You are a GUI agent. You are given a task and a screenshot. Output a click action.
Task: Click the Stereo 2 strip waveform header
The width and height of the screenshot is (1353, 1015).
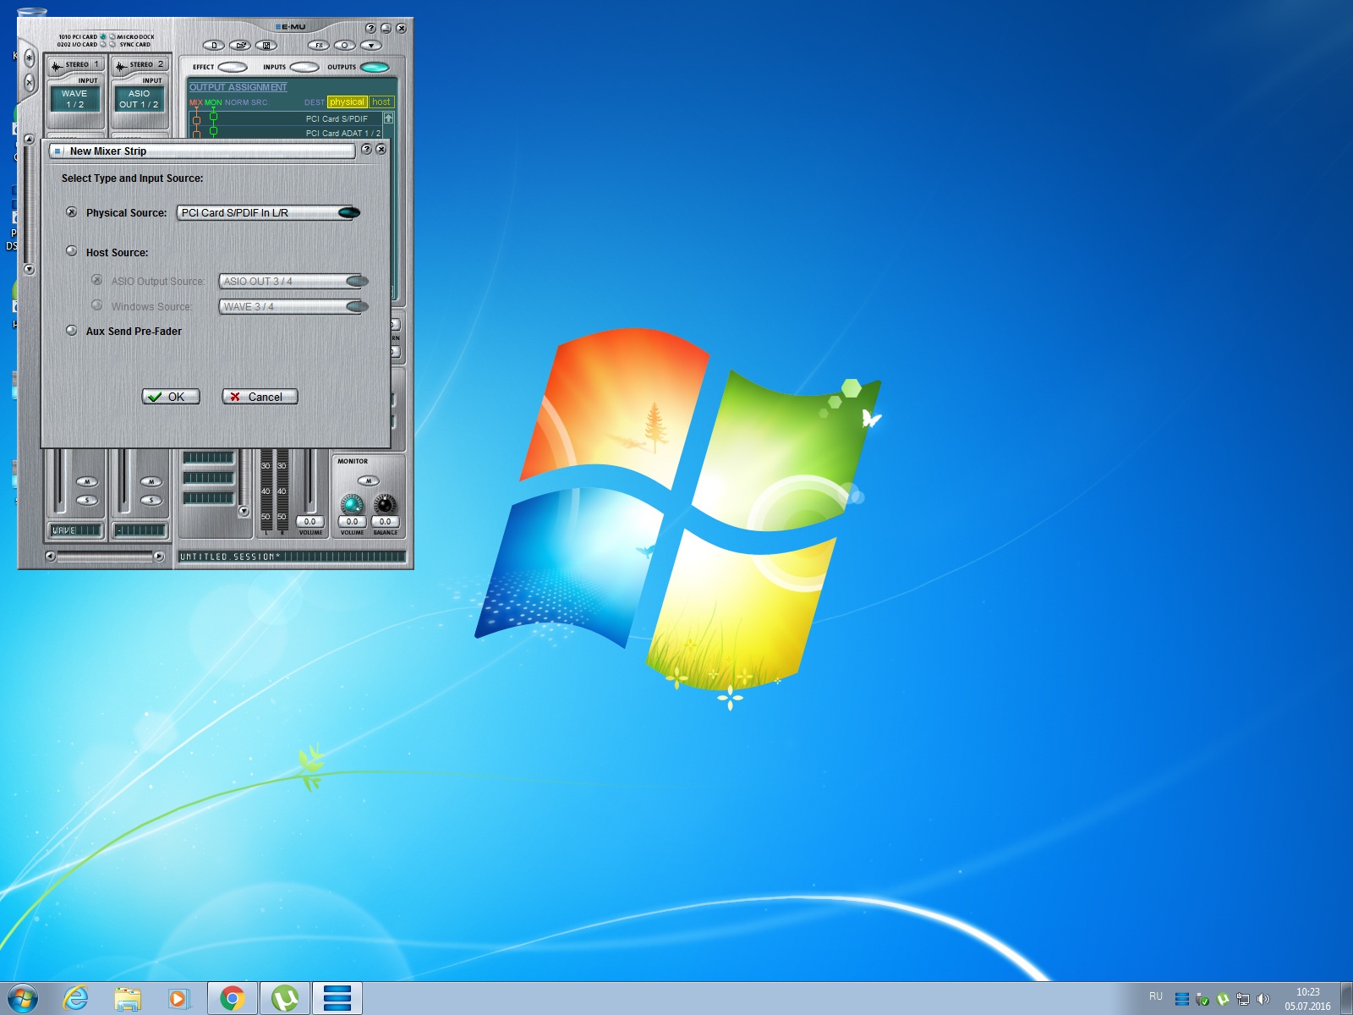140,64
